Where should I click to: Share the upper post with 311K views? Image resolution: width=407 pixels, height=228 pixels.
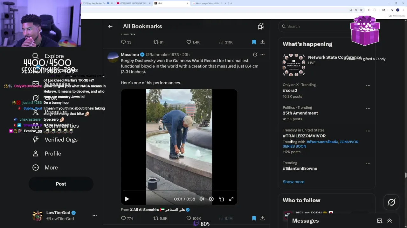pos(262,42)
